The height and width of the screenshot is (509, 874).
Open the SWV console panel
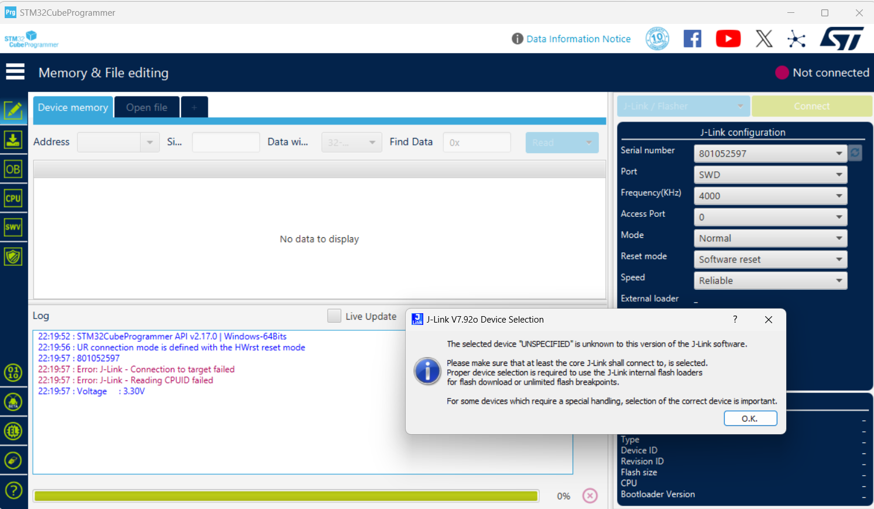tap(14, 227)
